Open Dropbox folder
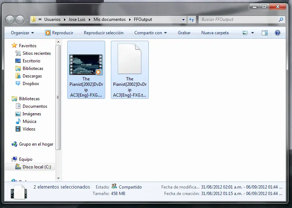The image size is (292, 208). (x=31, y=84)
